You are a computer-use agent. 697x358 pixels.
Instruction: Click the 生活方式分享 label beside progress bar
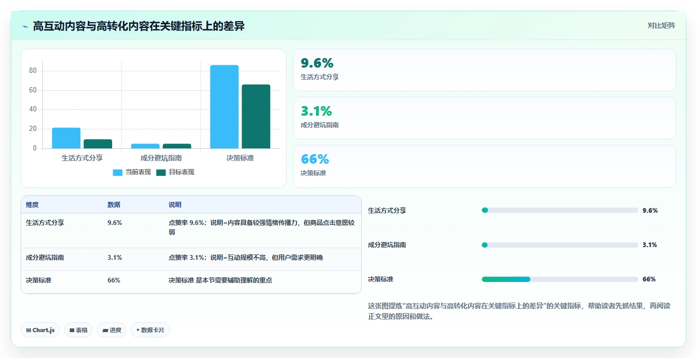tap(387, 211)
